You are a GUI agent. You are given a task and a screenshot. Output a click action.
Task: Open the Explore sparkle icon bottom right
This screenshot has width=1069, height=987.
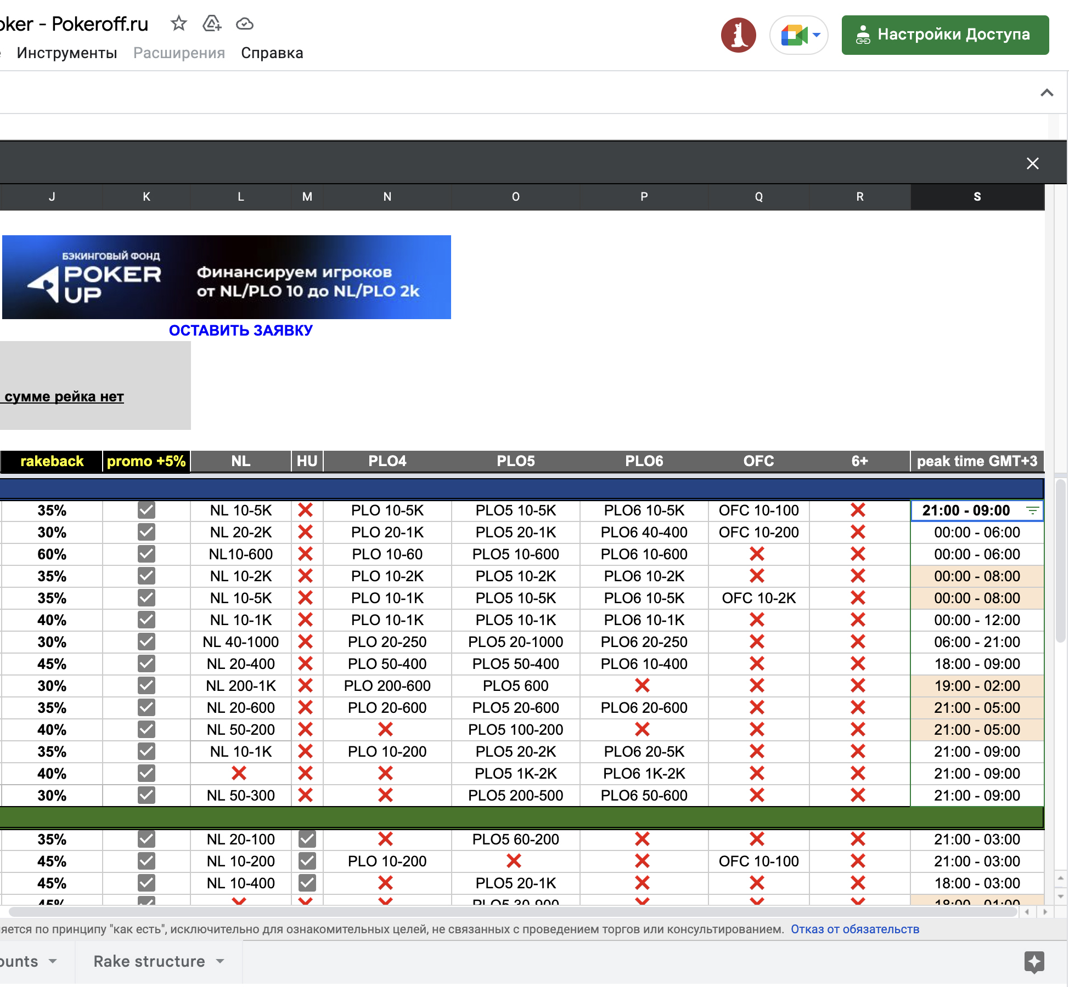point(1034,962)
